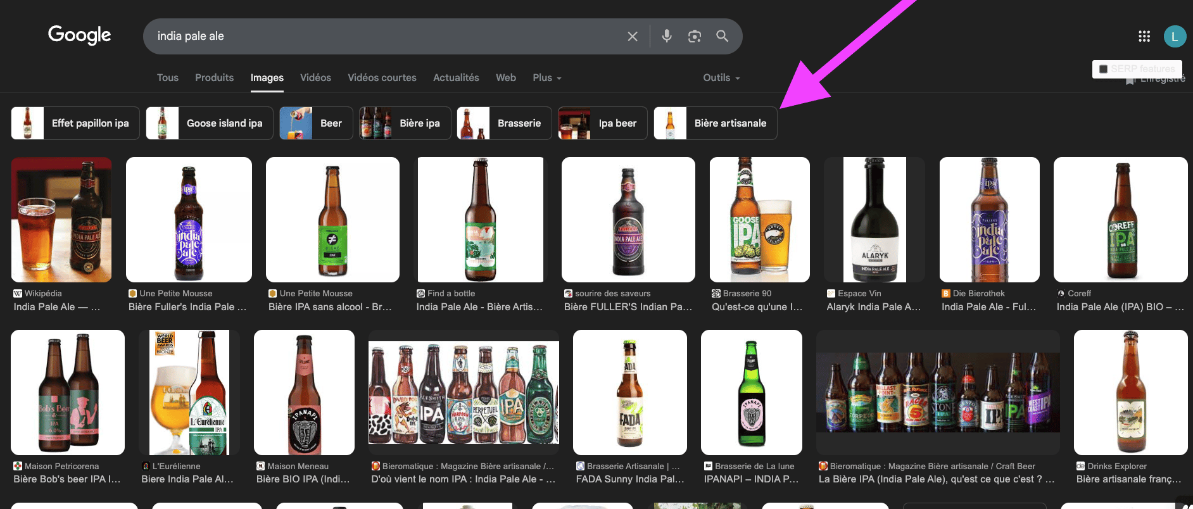1193x509 pixels.
Task: Filter by the Effet papillon ipa chip
Action: [75, 123]
